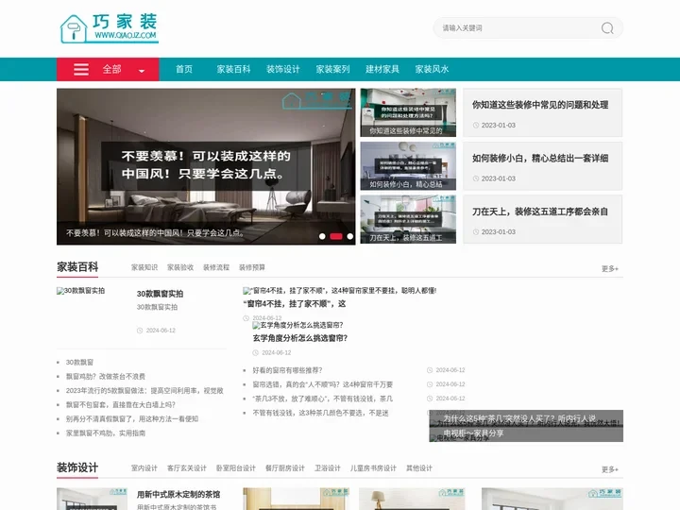Click the search magnifier icon
Screen dimensions: 680x510
(x=607, y=28)
